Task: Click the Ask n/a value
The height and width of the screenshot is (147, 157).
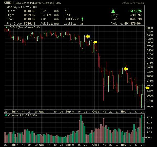Action: [x=56, y=19]
